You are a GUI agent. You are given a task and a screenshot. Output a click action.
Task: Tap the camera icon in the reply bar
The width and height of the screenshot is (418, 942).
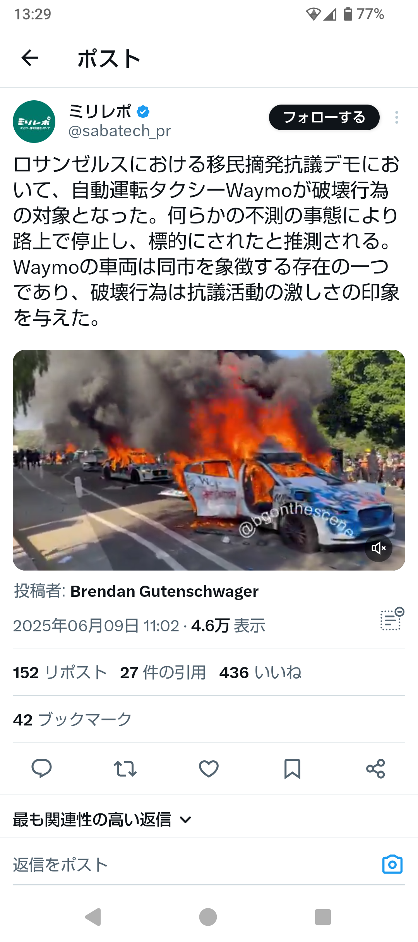pos(392,864)
